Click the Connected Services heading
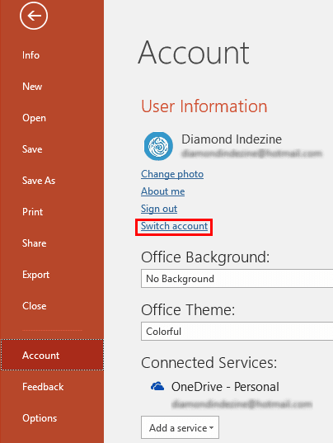333x443 pixels. 209,362
